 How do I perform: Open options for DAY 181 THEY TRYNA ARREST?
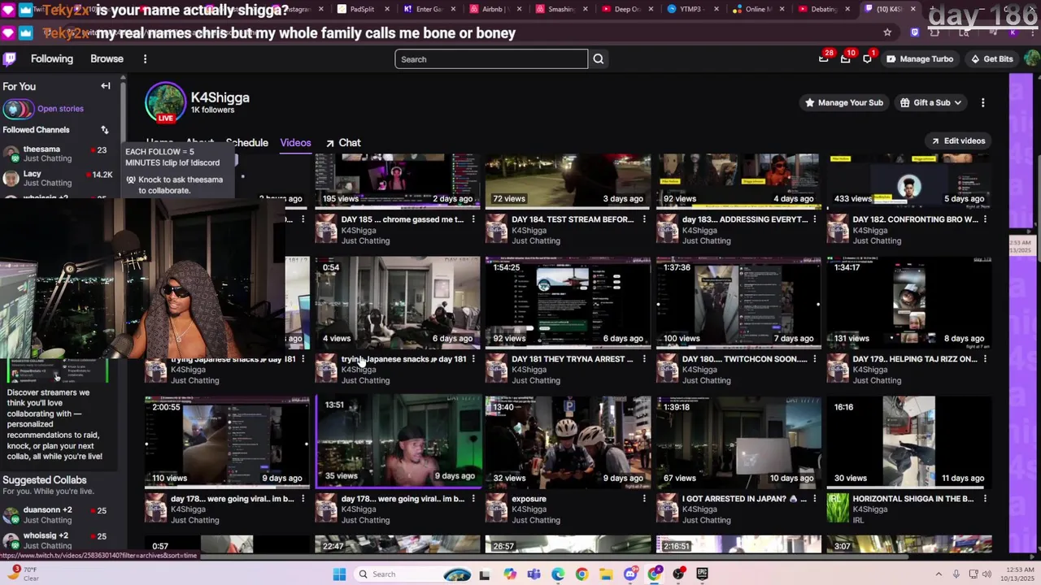click(x=644, y=359)
